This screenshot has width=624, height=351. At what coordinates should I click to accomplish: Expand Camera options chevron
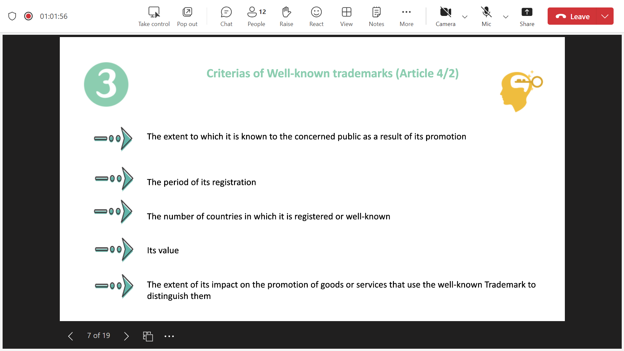click(x=465, y=17)
